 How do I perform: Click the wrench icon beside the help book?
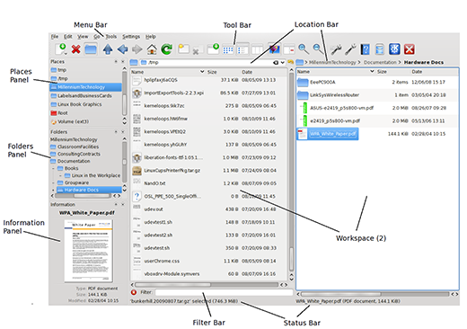pos(350,49)
